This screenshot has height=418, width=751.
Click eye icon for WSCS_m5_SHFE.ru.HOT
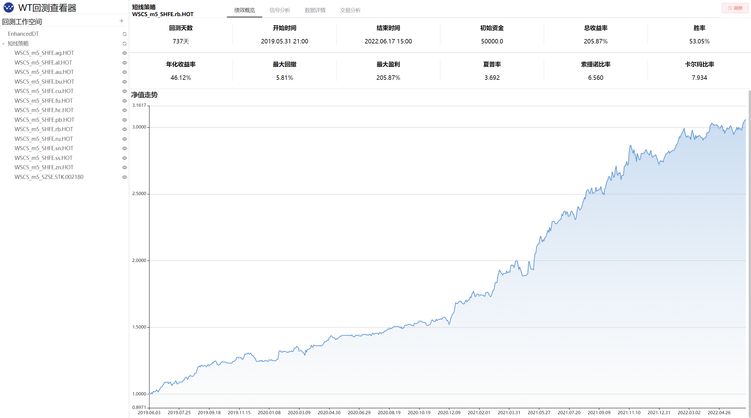[x=125, y=139]
